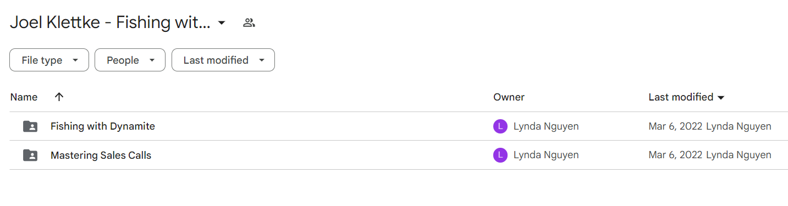Click the Last modified column sort arrow
Image resolution: width=788 pixels, height=206 pixels.
721,98
